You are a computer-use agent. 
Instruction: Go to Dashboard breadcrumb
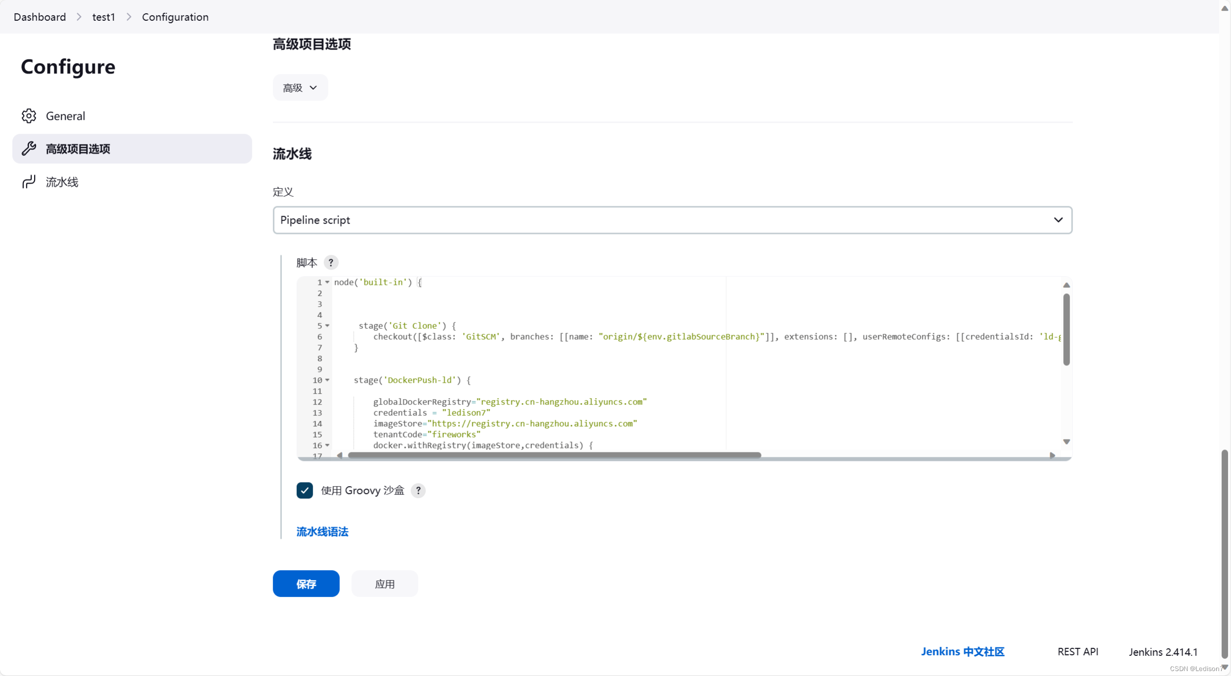point(40,17)
